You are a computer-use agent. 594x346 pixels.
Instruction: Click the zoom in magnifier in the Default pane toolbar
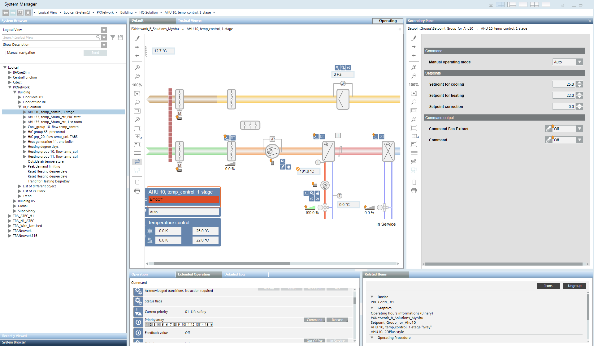pos(137,68)
